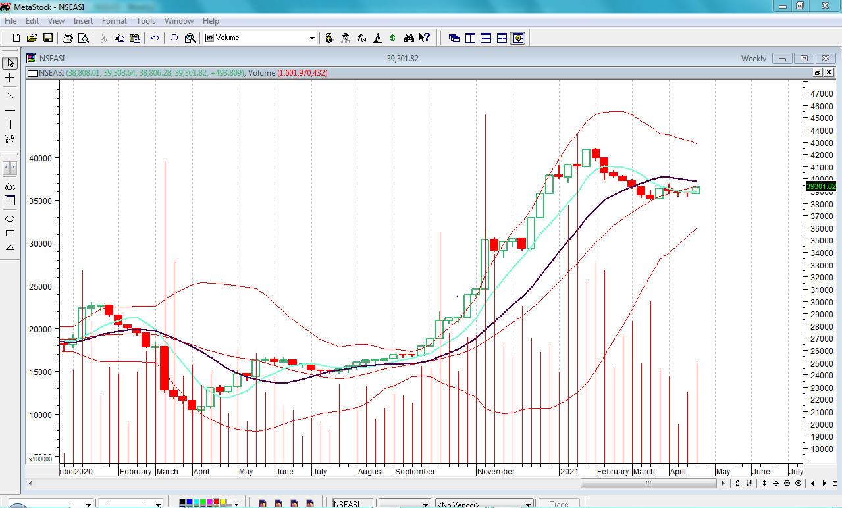Click the horizontal chart scrollbar thumb
Viewport: 842px width, 508px height.
coord(648,483)
